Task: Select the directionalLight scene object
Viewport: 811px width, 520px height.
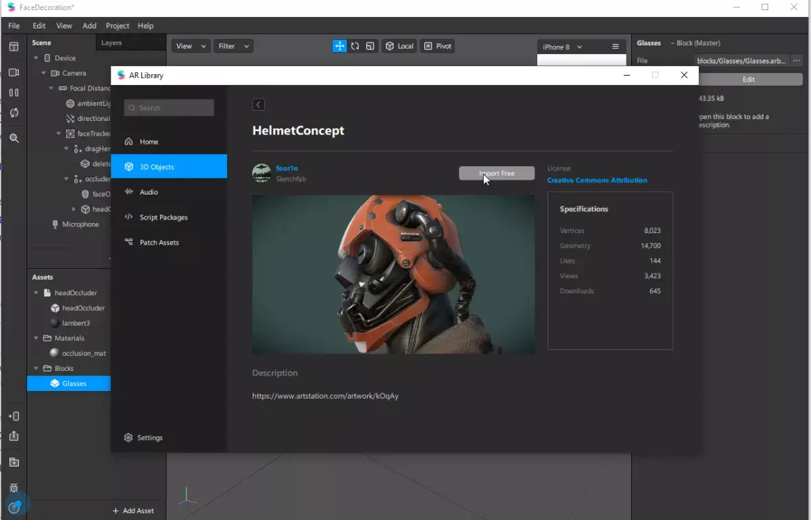Action: [89, 119]
